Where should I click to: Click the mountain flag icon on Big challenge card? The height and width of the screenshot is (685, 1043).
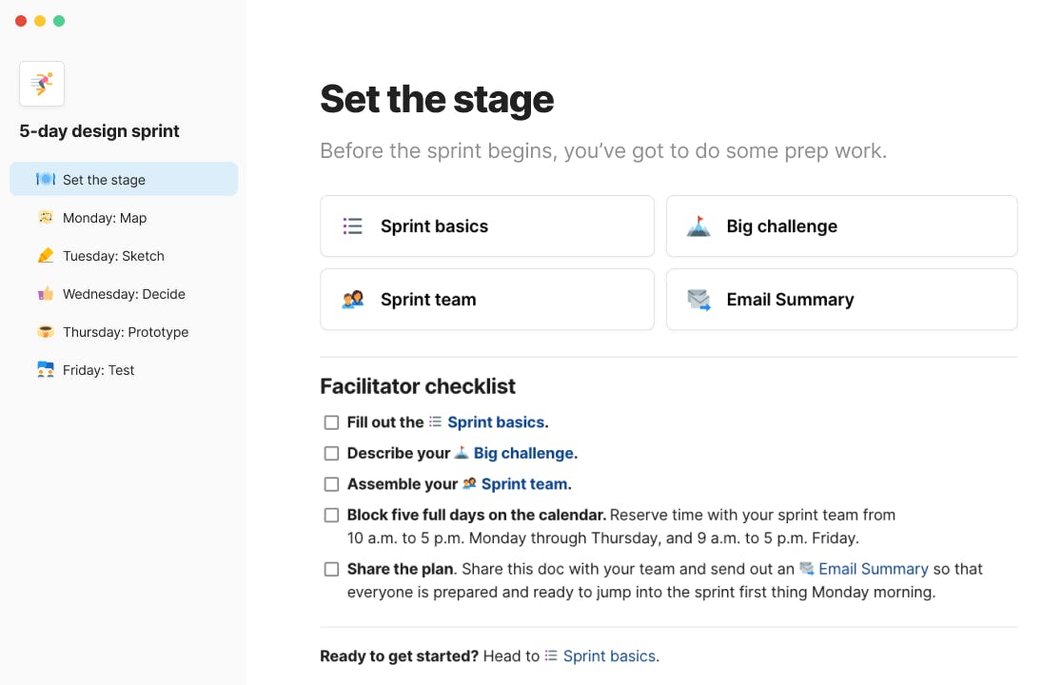(x=699, y=226)
